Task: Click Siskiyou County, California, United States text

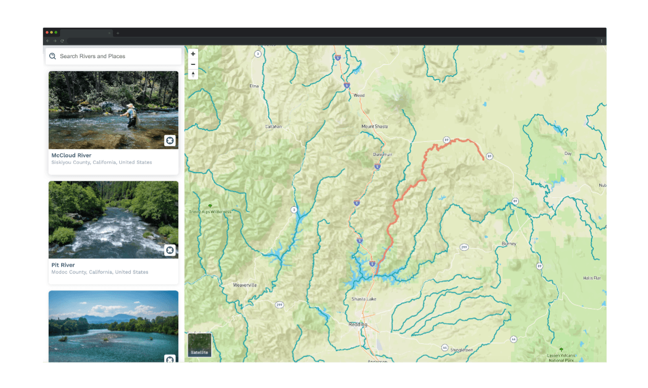Action: point(102,163)
